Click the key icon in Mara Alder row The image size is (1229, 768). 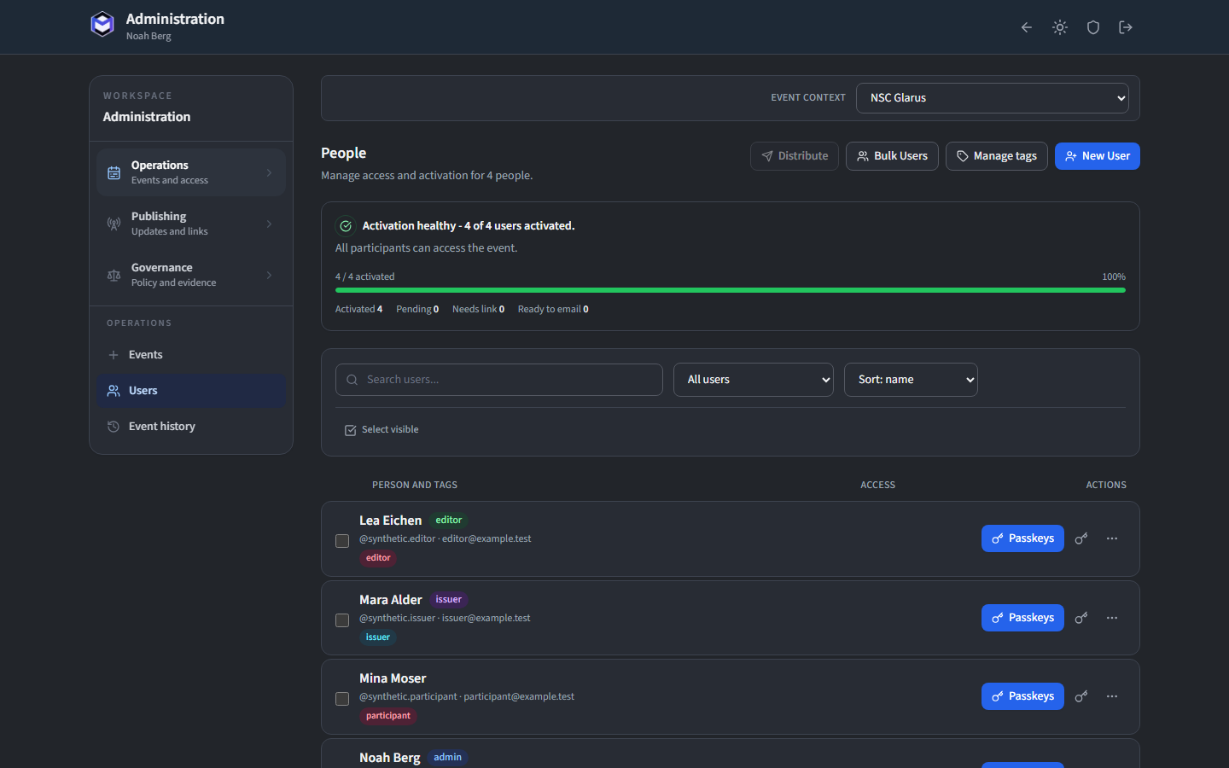pos(1081,618)
